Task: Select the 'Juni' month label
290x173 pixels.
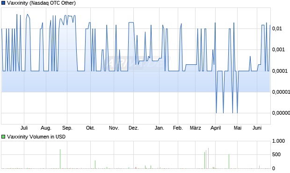Action: click(257, 128)
